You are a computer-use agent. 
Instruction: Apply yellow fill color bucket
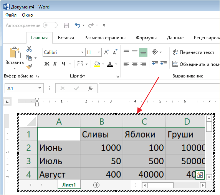click(97, 64)
